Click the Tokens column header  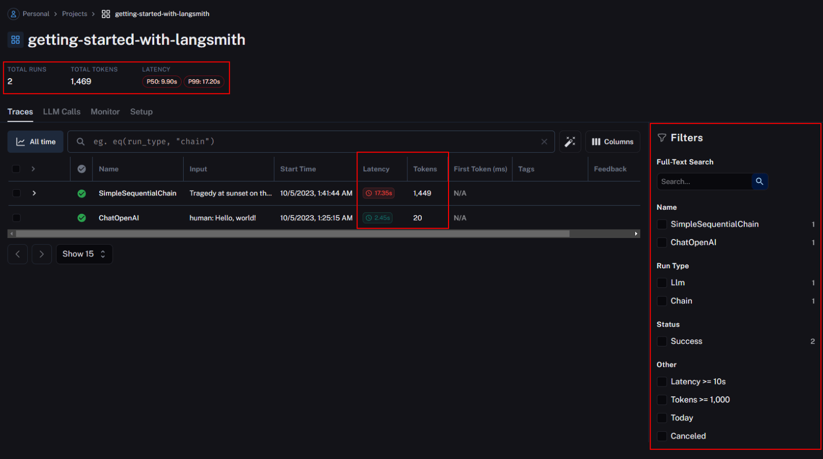pyautogui.click(x=425, y=169)
